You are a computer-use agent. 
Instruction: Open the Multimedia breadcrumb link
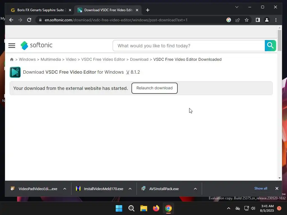coord(51,59)
